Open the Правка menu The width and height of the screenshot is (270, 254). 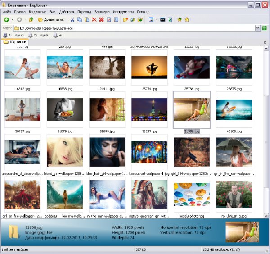(x=20, y=12)
